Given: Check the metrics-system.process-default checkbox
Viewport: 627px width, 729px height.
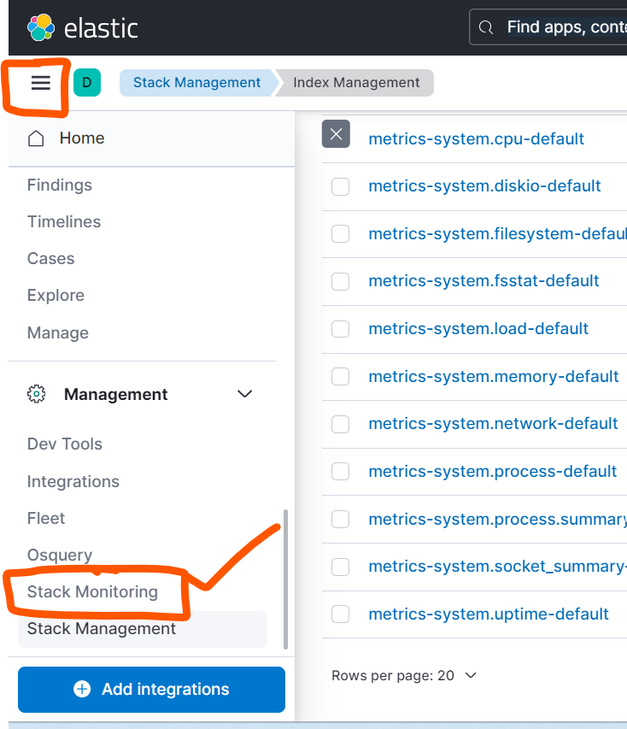Looking at the screenshot, I should click(340, 472).
